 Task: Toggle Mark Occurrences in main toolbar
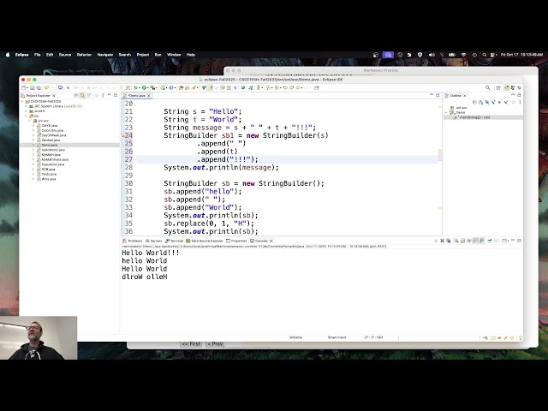(210, 87)
